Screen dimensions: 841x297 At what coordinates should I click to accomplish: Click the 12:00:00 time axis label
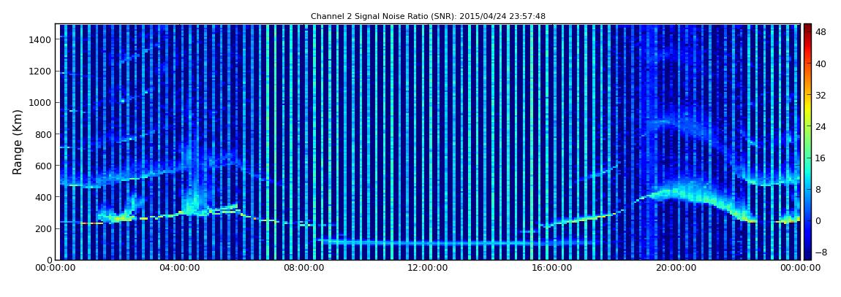click(427, 268)
